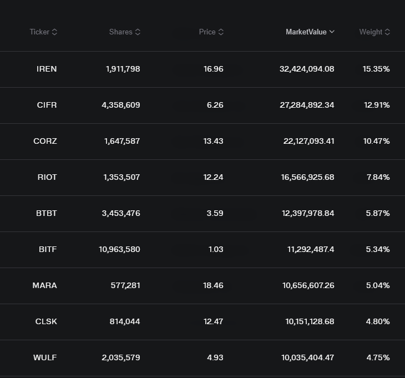Click shares value 4,358,609
Screen dimensions: 405x378
pyautogui.click(x=121, y=105)
